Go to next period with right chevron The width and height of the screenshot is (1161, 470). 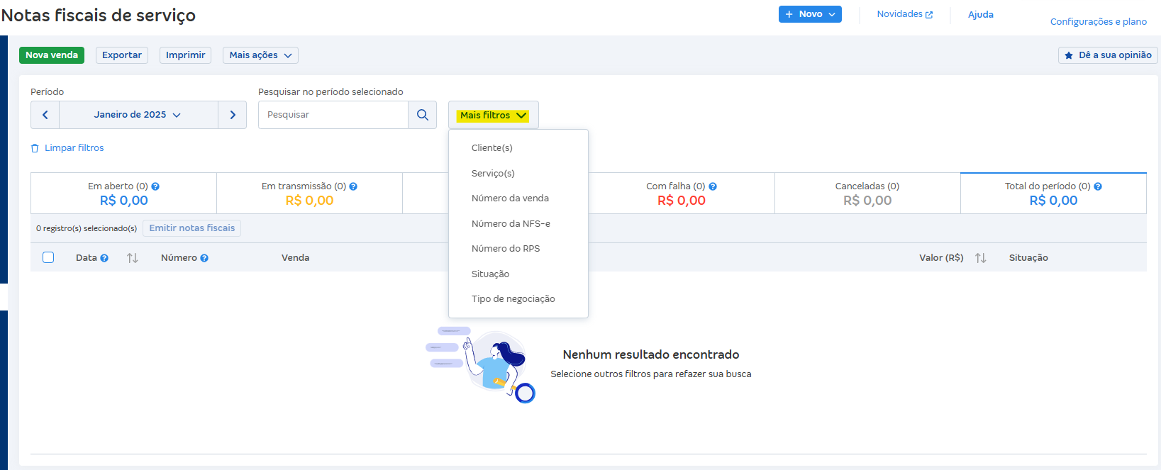click(233, 115)
